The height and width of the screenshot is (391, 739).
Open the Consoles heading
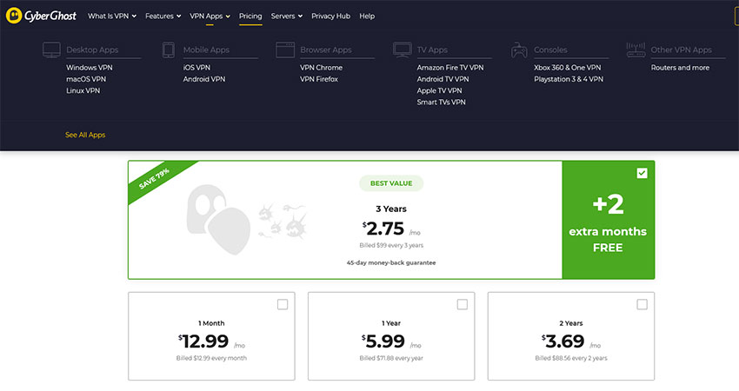(x=550, y=50)
